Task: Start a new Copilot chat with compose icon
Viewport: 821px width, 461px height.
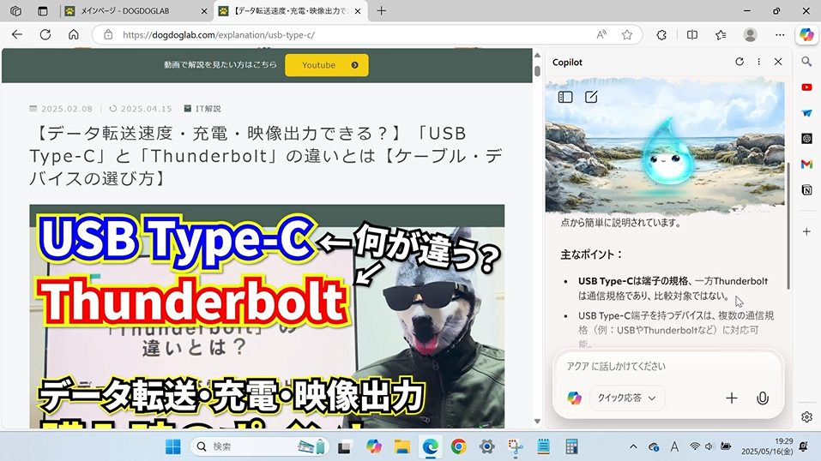Action: coord(591,97)
